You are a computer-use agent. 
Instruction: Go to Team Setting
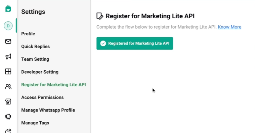[x=35, y=59]
